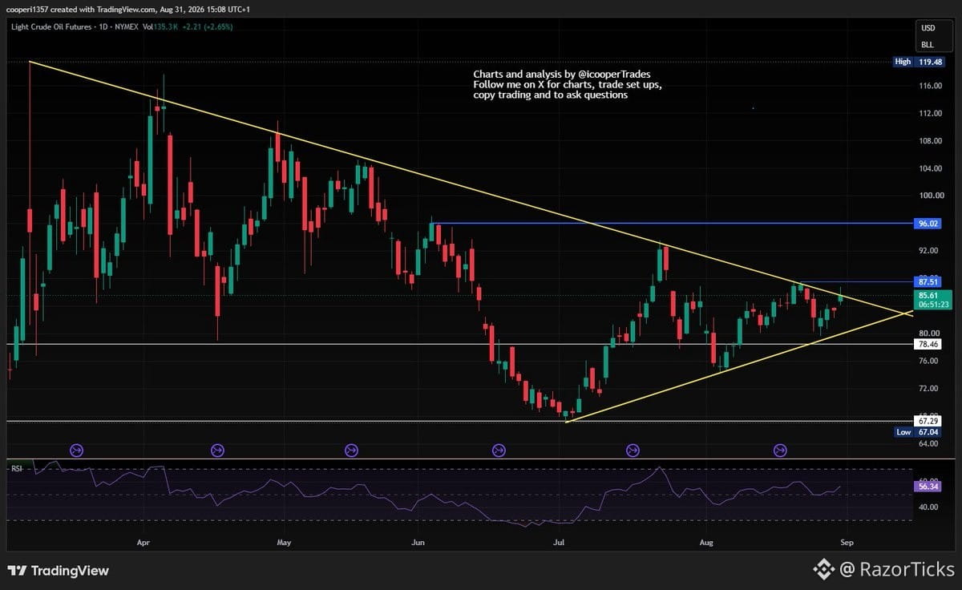The width and height of the screenshot is (962, 590).
Task: Click the Jul label on the time axis
Action: 558,542
